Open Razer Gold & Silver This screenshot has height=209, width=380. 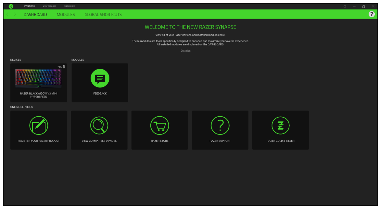[280, 126]
